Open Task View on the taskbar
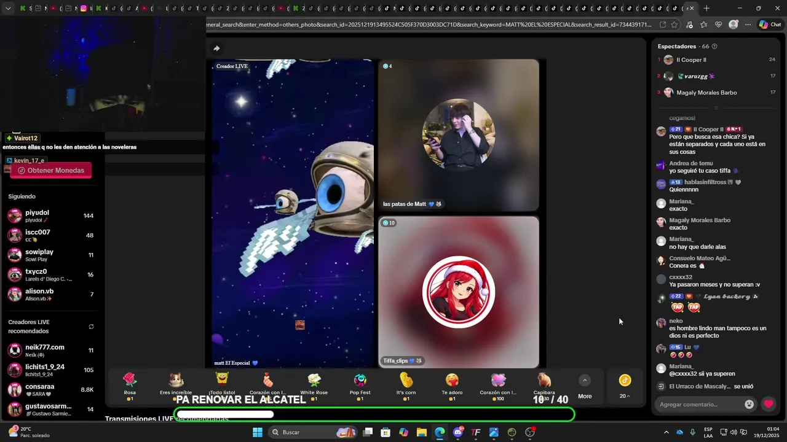Image resolution: width=787 pixels, height=442 pixels. [x=368, y=432]
